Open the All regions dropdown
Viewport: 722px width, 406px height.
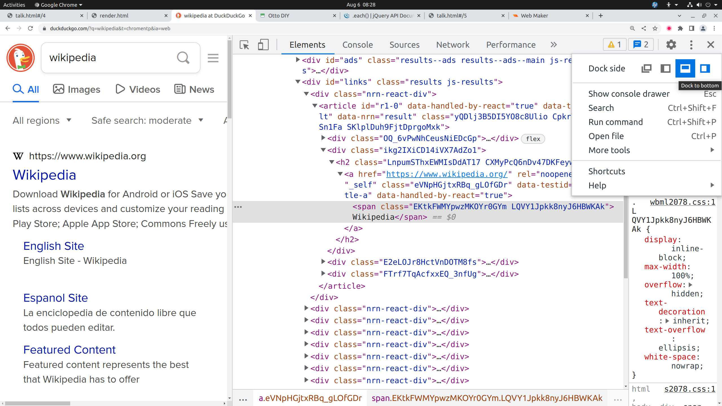(42, 121)
